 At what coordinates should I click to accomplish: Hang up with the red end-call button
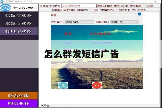click(x=97, y=85)
